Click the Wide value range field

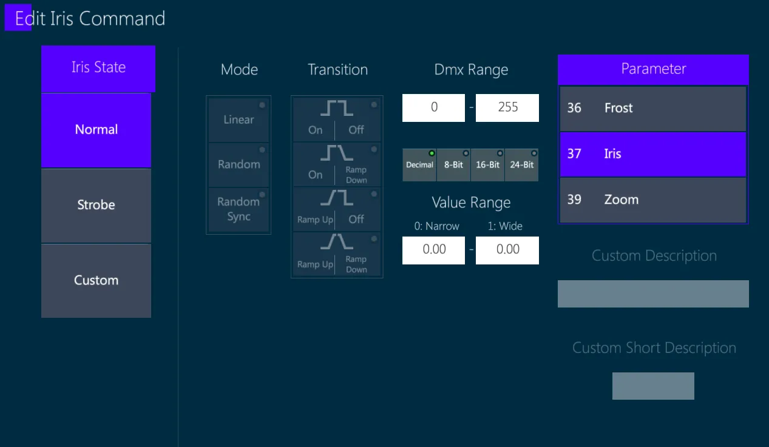pos(507,250)
